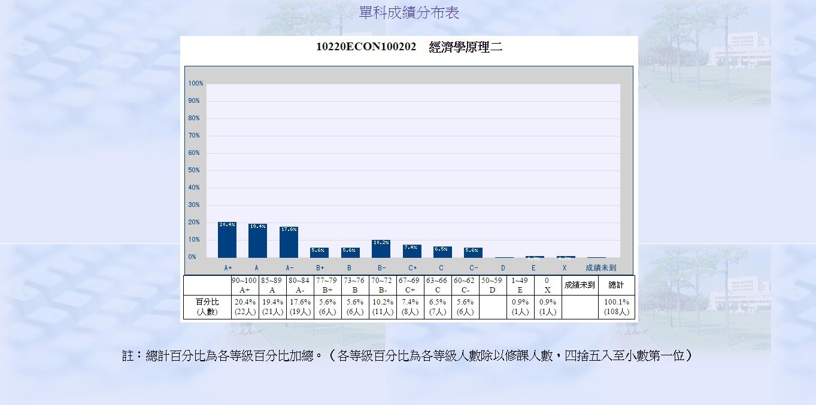Screen dimensions: 816x405
Task: Click table header cell 67~69 C+
Action: click(x=410, y=285)
